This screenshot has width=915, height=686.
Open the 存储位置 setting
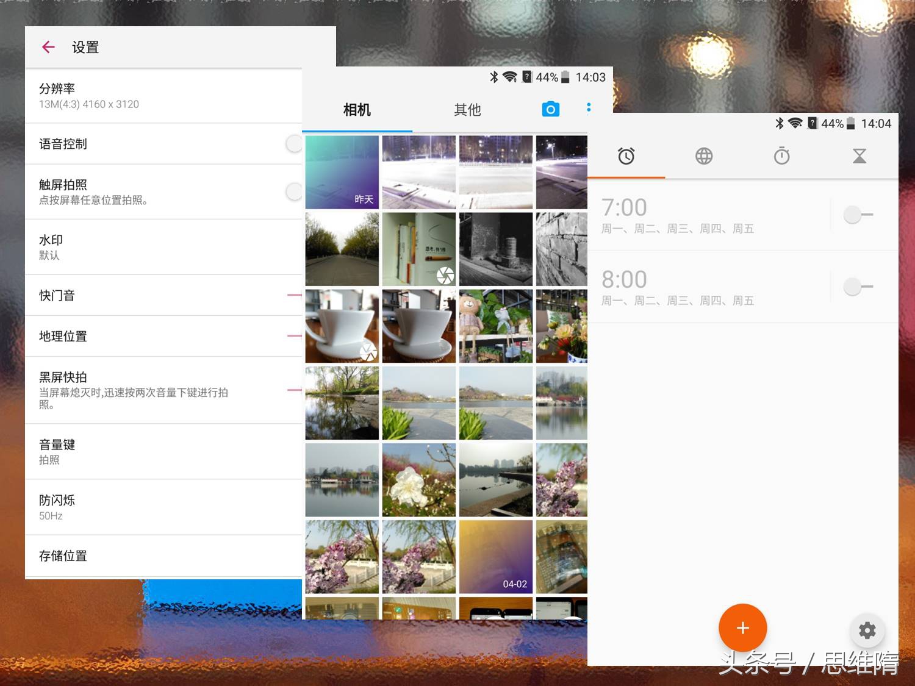tap(163, 556)
